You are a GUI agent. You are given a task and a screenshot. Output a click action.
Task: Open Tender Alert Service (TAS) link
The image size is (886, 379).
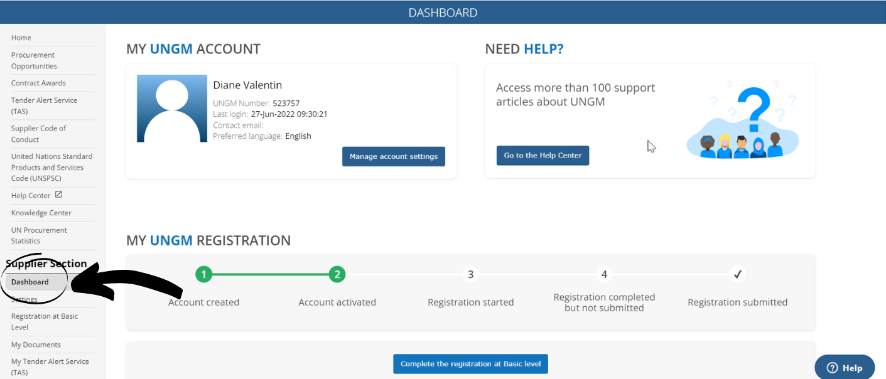point(44,105)
